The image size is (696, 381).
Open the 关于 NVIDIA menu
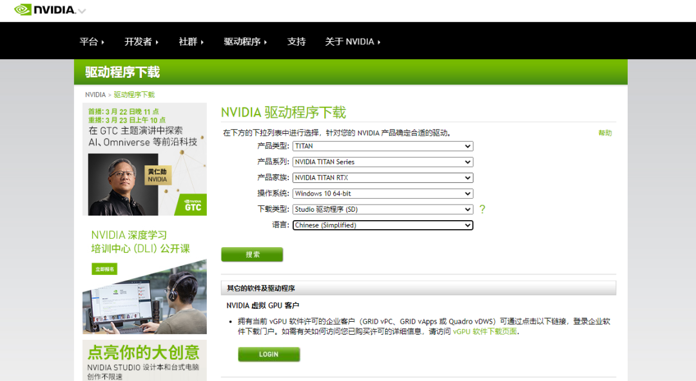352,41
